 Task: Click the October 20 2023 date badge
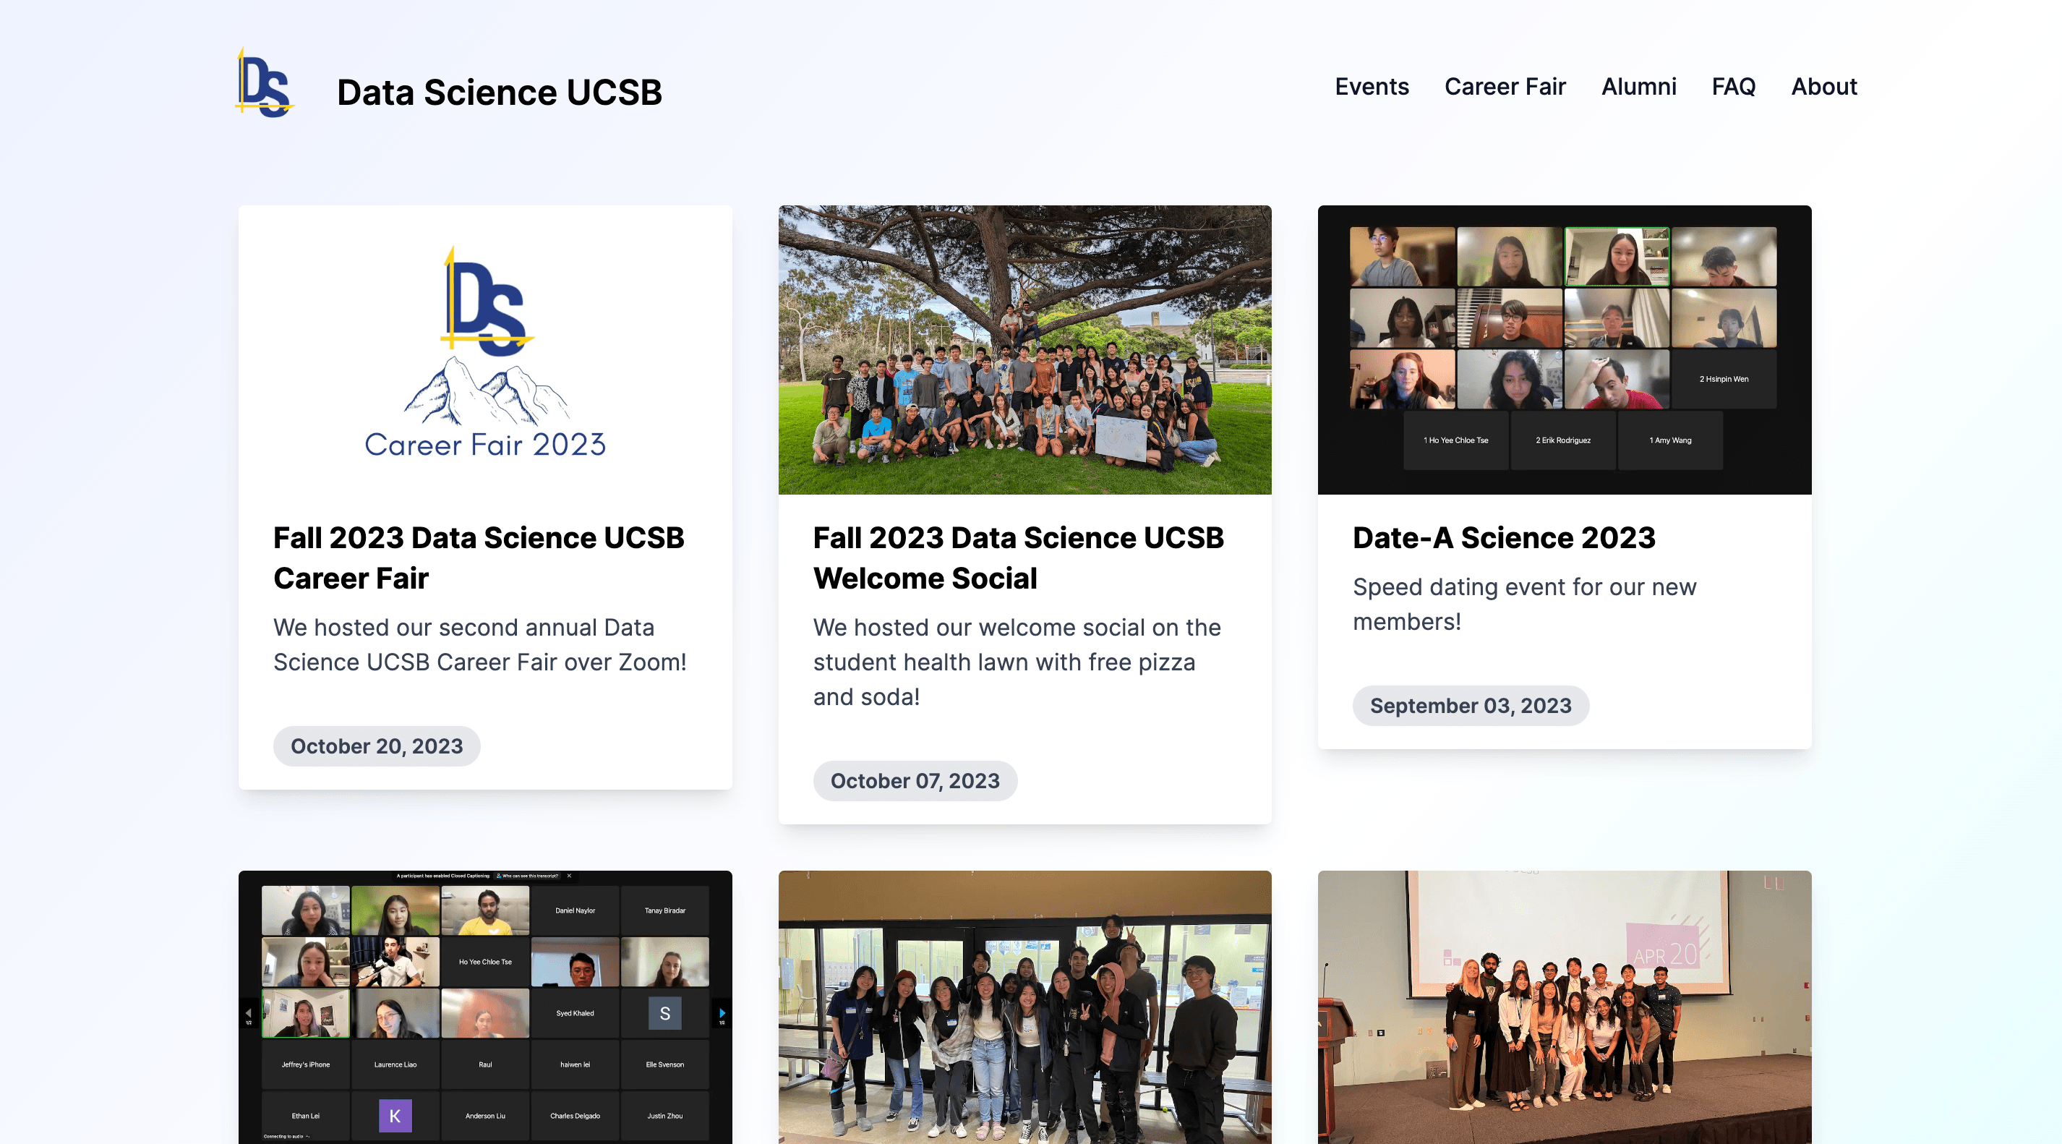[376, 746]
